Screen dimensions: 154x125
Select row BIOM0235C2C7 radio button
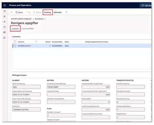click(x=15, y=46)
